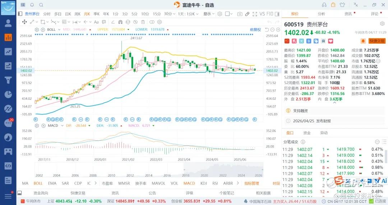Screen dimensions: 388x205
Task: Select the move crosshair drawing tool
Action: 24,22
